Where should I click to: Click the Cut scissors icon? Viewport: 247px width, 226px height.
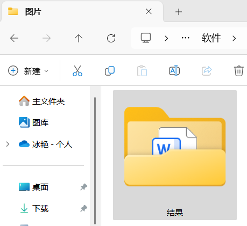coord(77,71)
